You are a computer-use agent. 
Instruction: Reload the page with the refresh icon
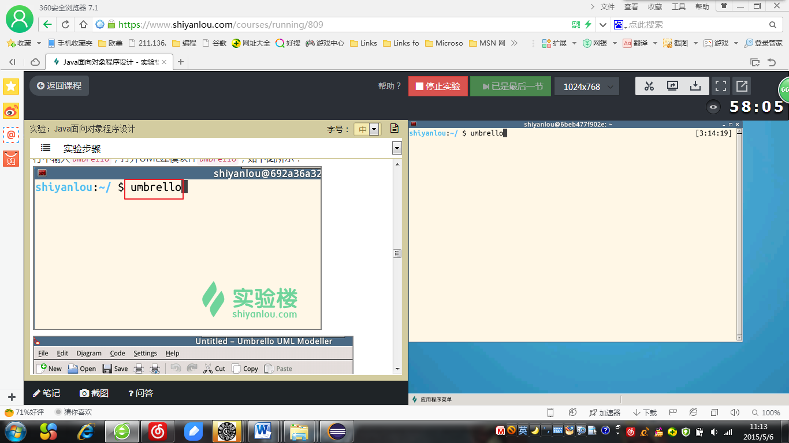coord(65,25)
